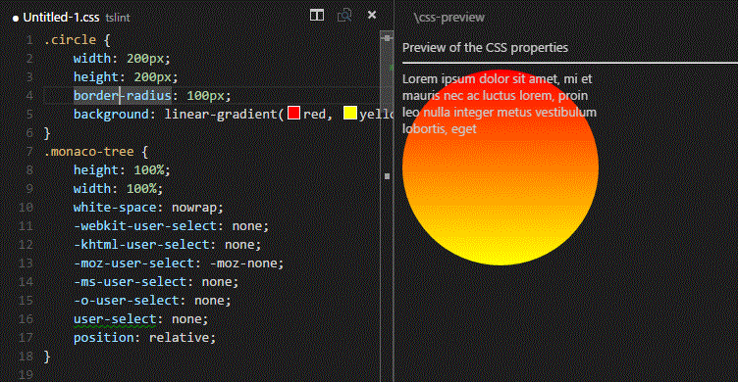The image size is (738, 382).
Task: Click the -moz-none value
Action: pos(242,263)
